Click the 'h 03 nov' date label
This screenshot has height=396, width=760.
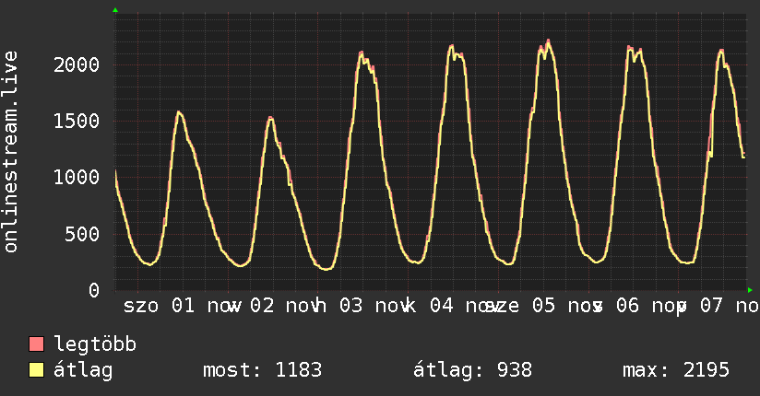(362, 305)
